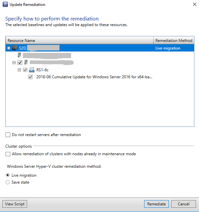This screenshot has width=199, height=212.
Task: Click the RS1-6c baseline icon
Action: [32, 70]
